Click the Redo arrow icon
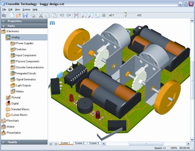 tap(69, 16)
